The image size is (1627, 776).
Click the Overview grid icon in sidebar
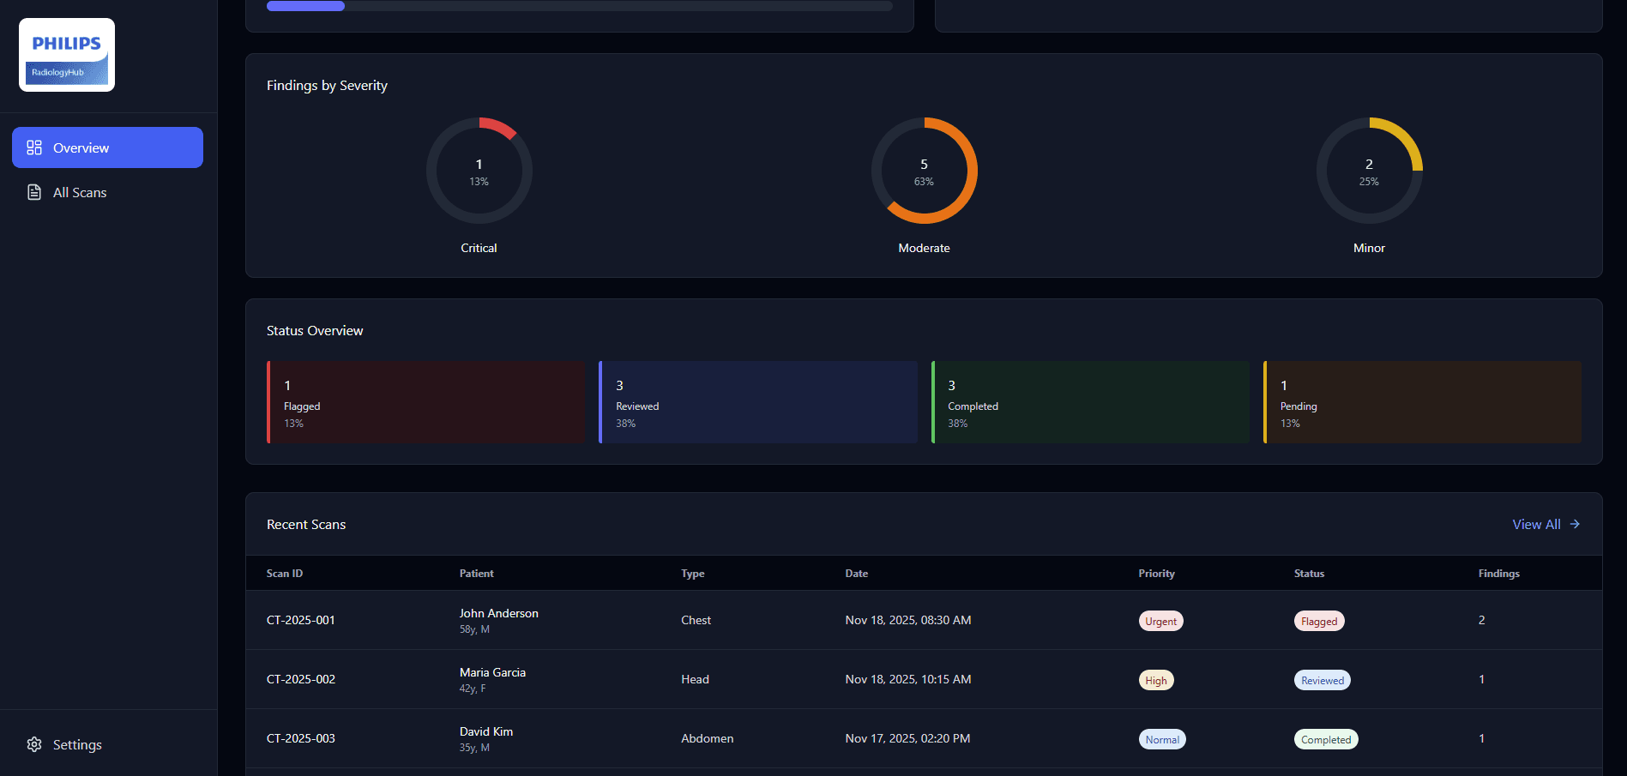34,147
